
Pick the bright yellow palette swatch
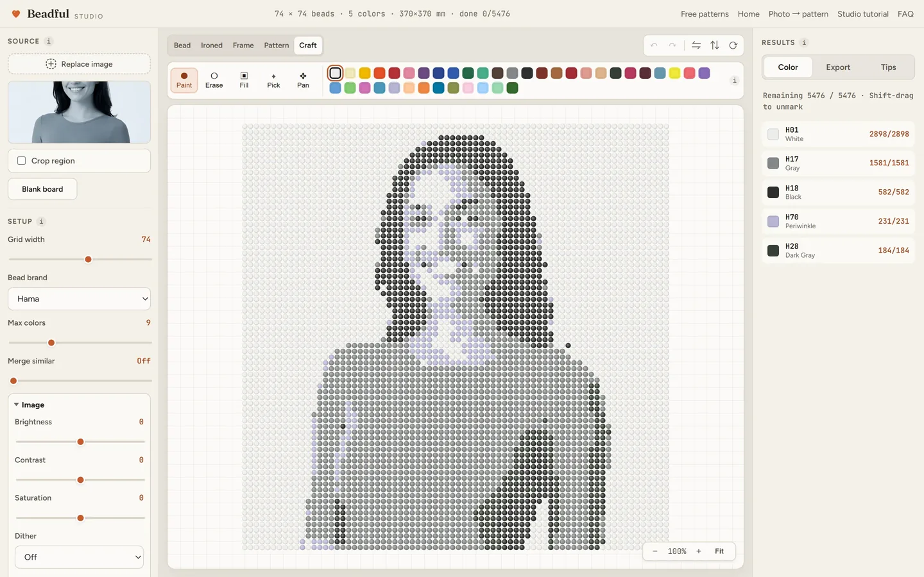674,73
